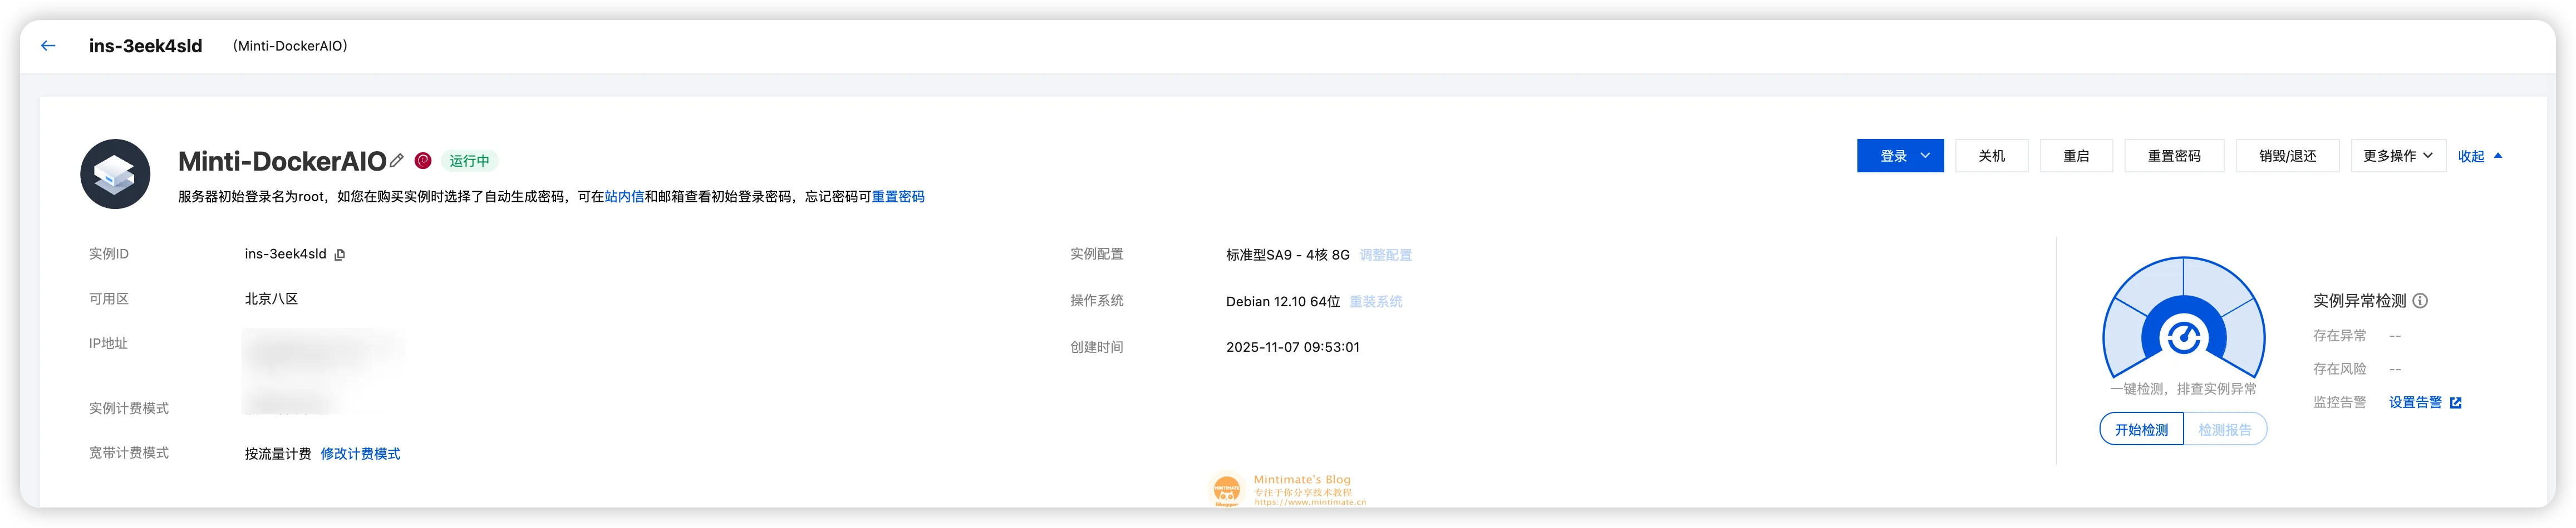Click the 销毁/退还 button
The image size is (2576, 528).
2287,156
